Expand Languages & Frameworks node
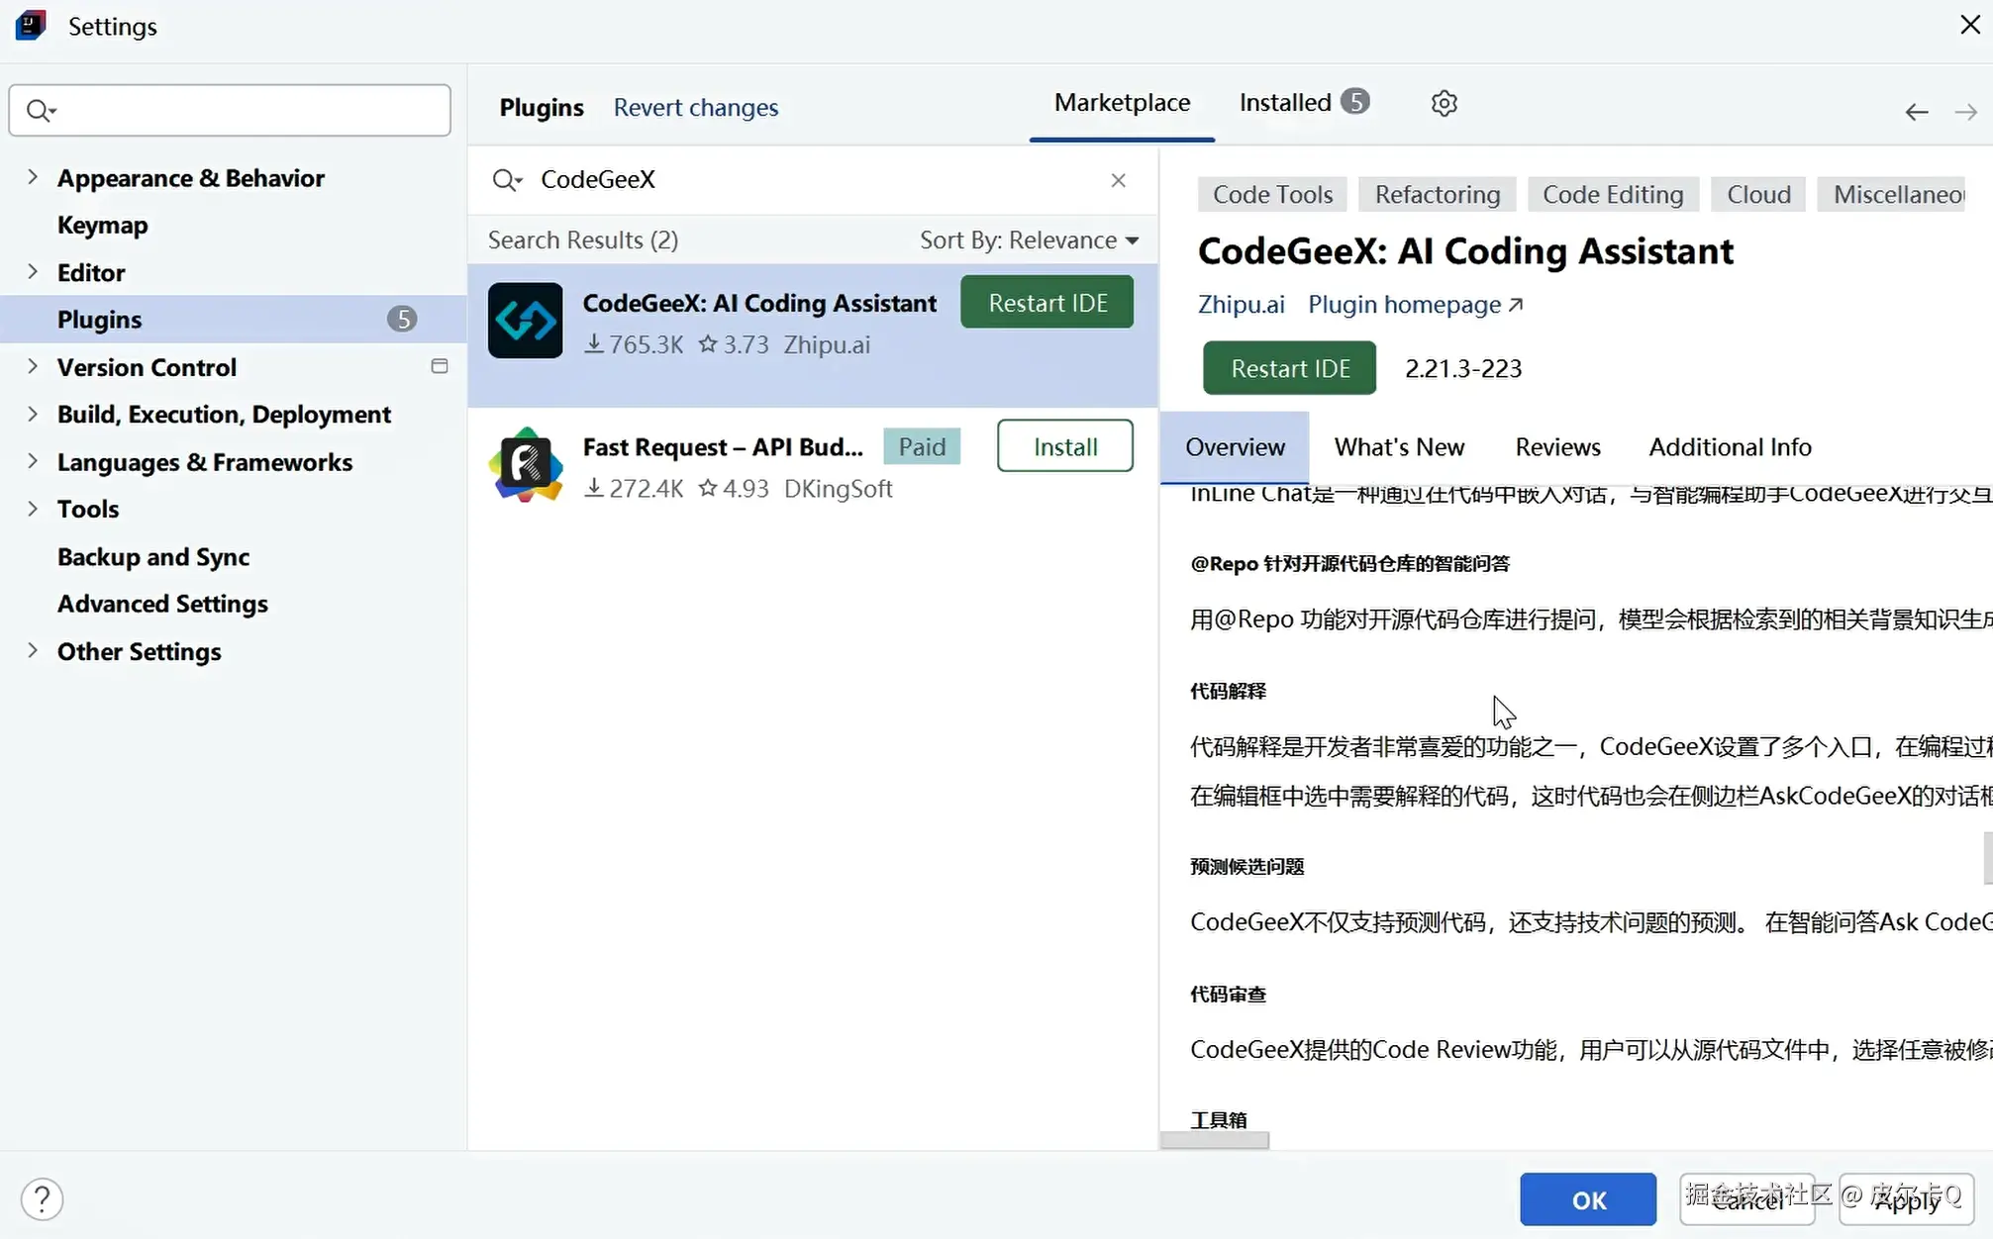This screenshot has width=1993, height=1239. pyautogui.click(x=33, y=461)
